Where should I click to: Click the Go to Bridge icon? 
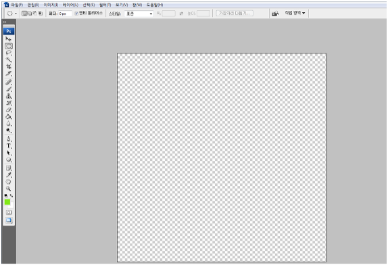[x=275, y=14]
